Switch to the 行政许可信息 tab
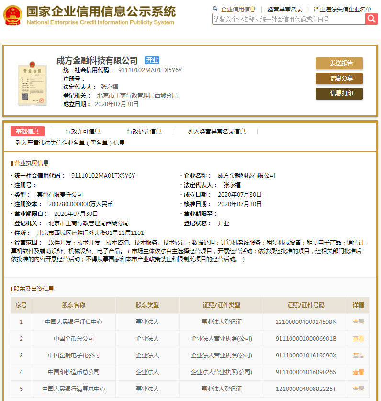381x401 pixels. click(x=83, y=131)
